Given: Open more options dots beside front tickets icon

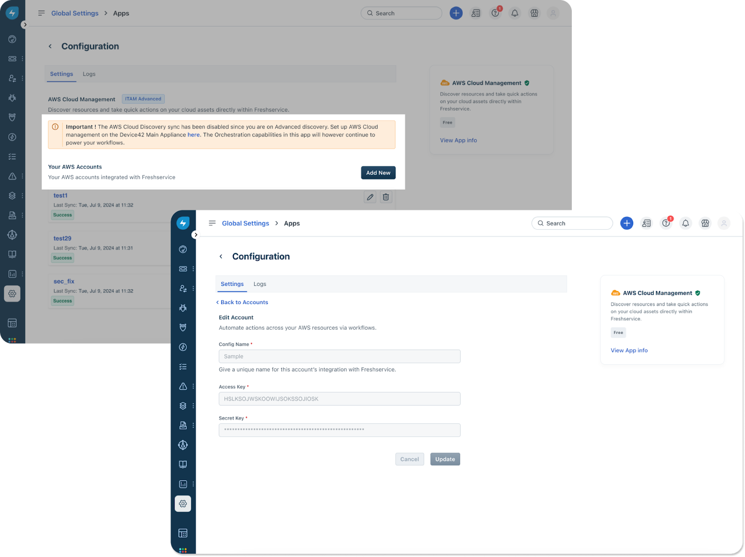Looking at the screenshot, I should tap(193, 269).
